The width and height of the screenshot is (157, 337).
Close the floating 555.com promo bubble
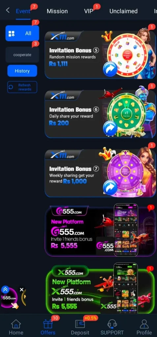point(21,290)
